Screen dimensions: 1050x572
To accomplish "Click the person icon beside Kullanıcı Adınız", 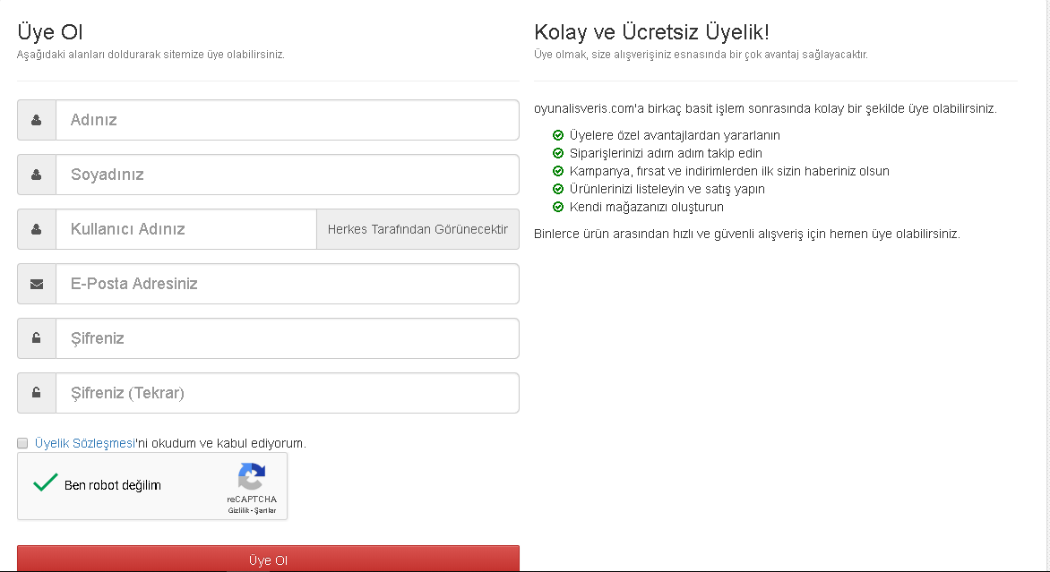I will point(37,229).
